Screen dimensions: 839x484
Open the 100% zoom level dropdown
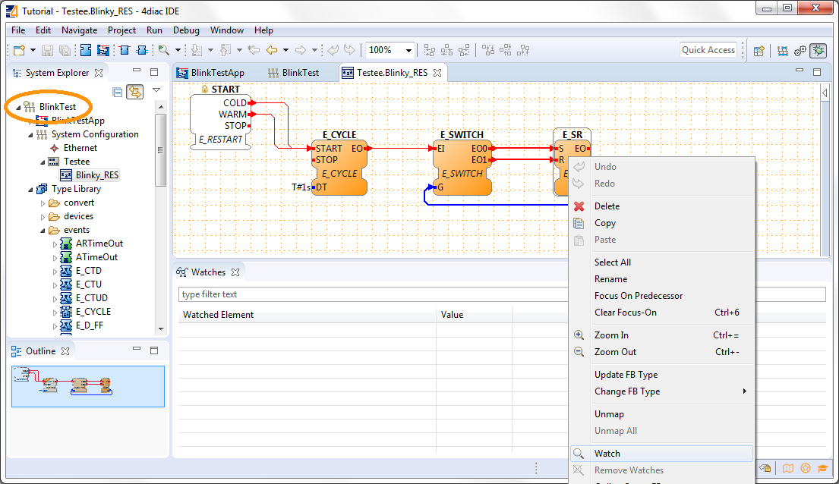[x=409, y=51]
